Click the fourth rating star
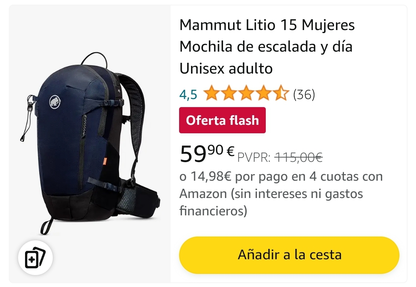The height and width of the screenshot is (287, 416). pyautogui.click(x=263, y=93)
